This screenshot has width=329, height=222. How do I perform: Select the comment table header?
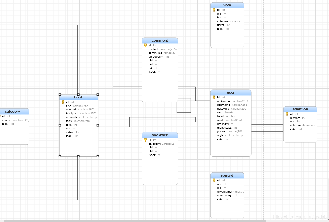point(160,41)
